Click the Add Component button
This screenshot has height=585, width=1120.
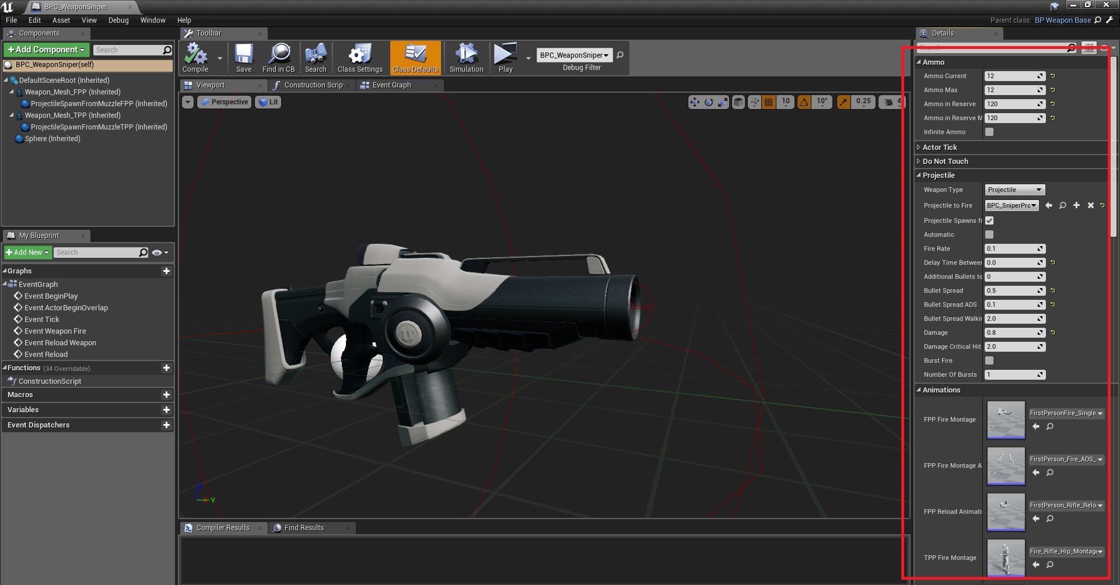point(47,50)
